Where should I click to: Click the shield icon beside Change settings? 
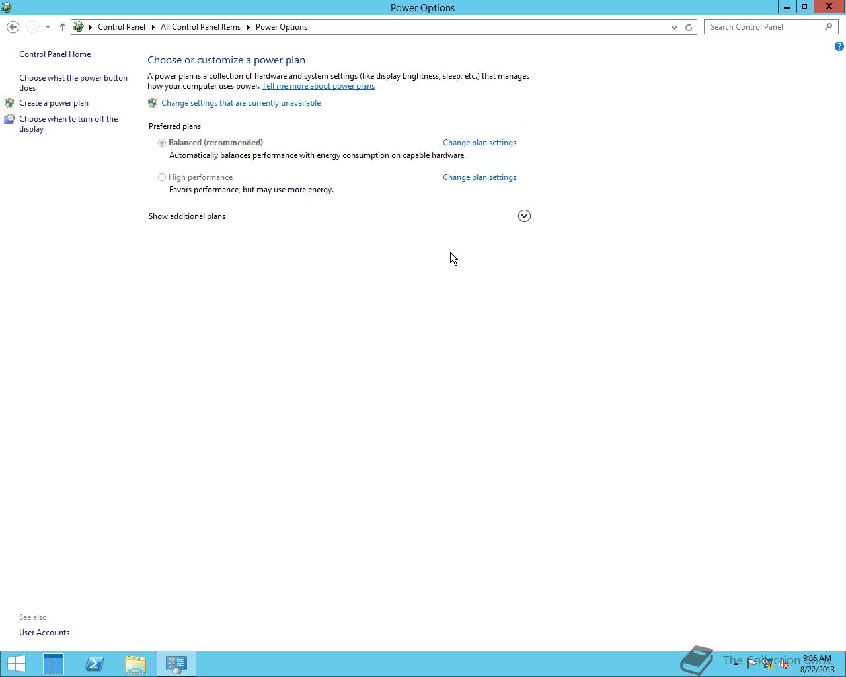click(x=153, y=103)
